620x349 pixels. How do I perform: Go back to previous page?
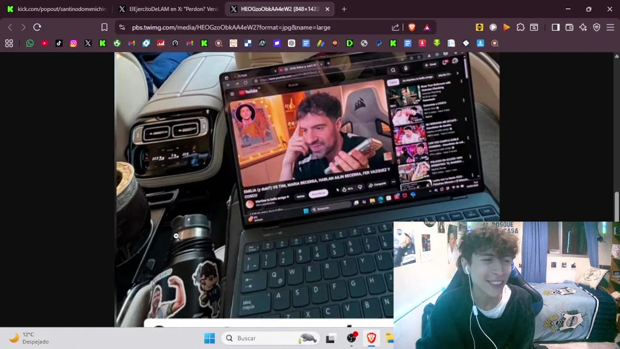[x=10, y=27]
